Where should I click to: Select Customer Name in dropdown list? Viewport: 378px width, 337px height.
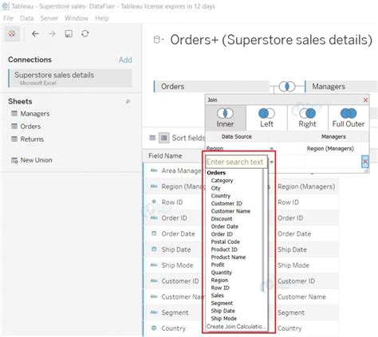coord(230,211)
